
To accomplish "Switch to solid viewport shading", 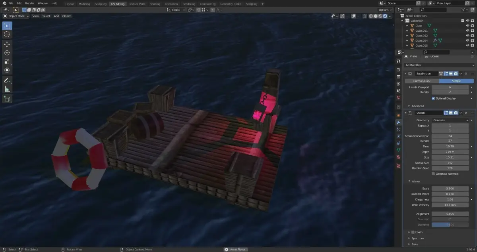I will 376,16.
